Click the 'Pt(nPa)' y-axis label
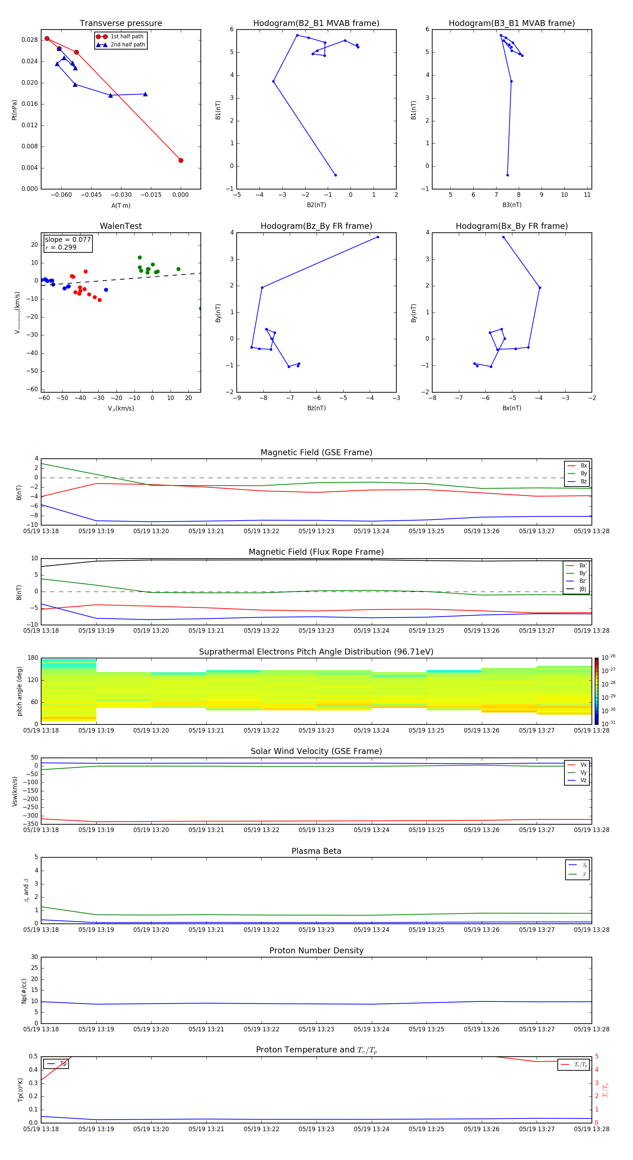The image size is (633, 1160). [x=14, y=109]
